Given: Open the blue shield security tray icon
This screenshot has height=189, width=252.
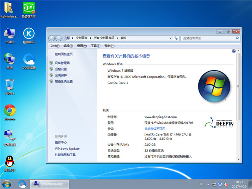Looking at the screenshot, I should 220,184.
